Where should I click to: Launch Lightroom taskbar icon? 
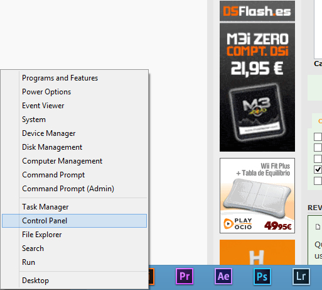pos(301,276)
